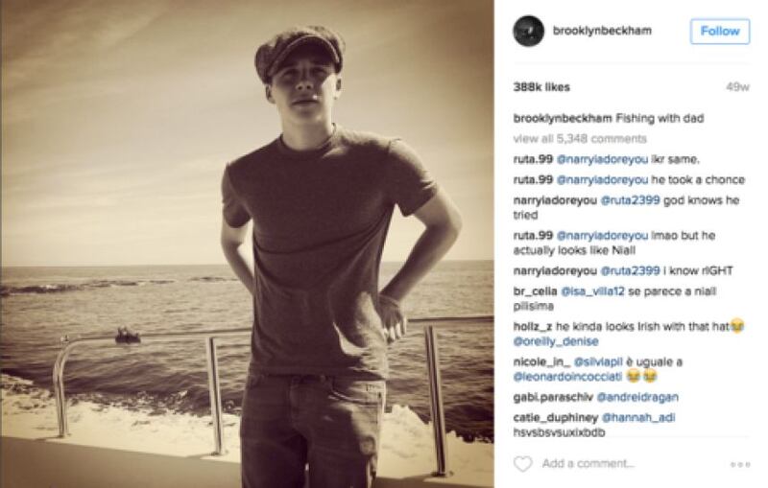Viewport: 768px width, 488px height.
Task: Click the heart like icon
Action: [x=522, y=463]
